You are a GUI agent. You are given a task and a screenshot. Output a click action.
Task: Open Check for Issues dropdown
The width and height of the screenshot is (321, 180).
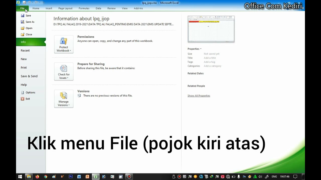click(x=64, y=71)
